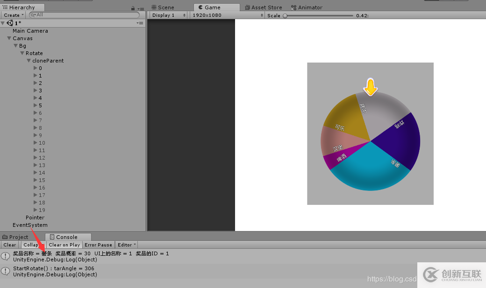This screenshot has width=486, height=288.
Task: Expand child object 19
Action: pos(35,210)
